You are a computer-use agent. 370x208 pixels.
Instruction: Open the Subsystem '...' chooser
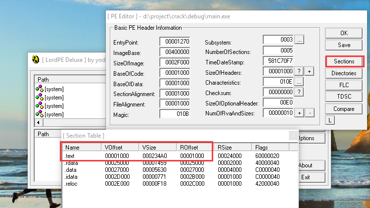pyautogui.click(x=299, y=40)
